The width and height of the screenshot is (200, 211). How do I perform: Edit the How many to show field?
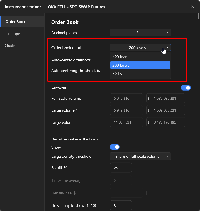pos(121,205)
